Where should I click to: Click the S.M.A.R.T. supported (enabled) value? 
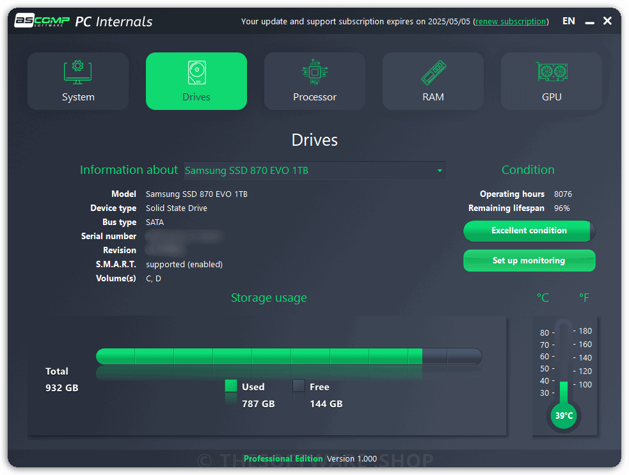[184, 265]
